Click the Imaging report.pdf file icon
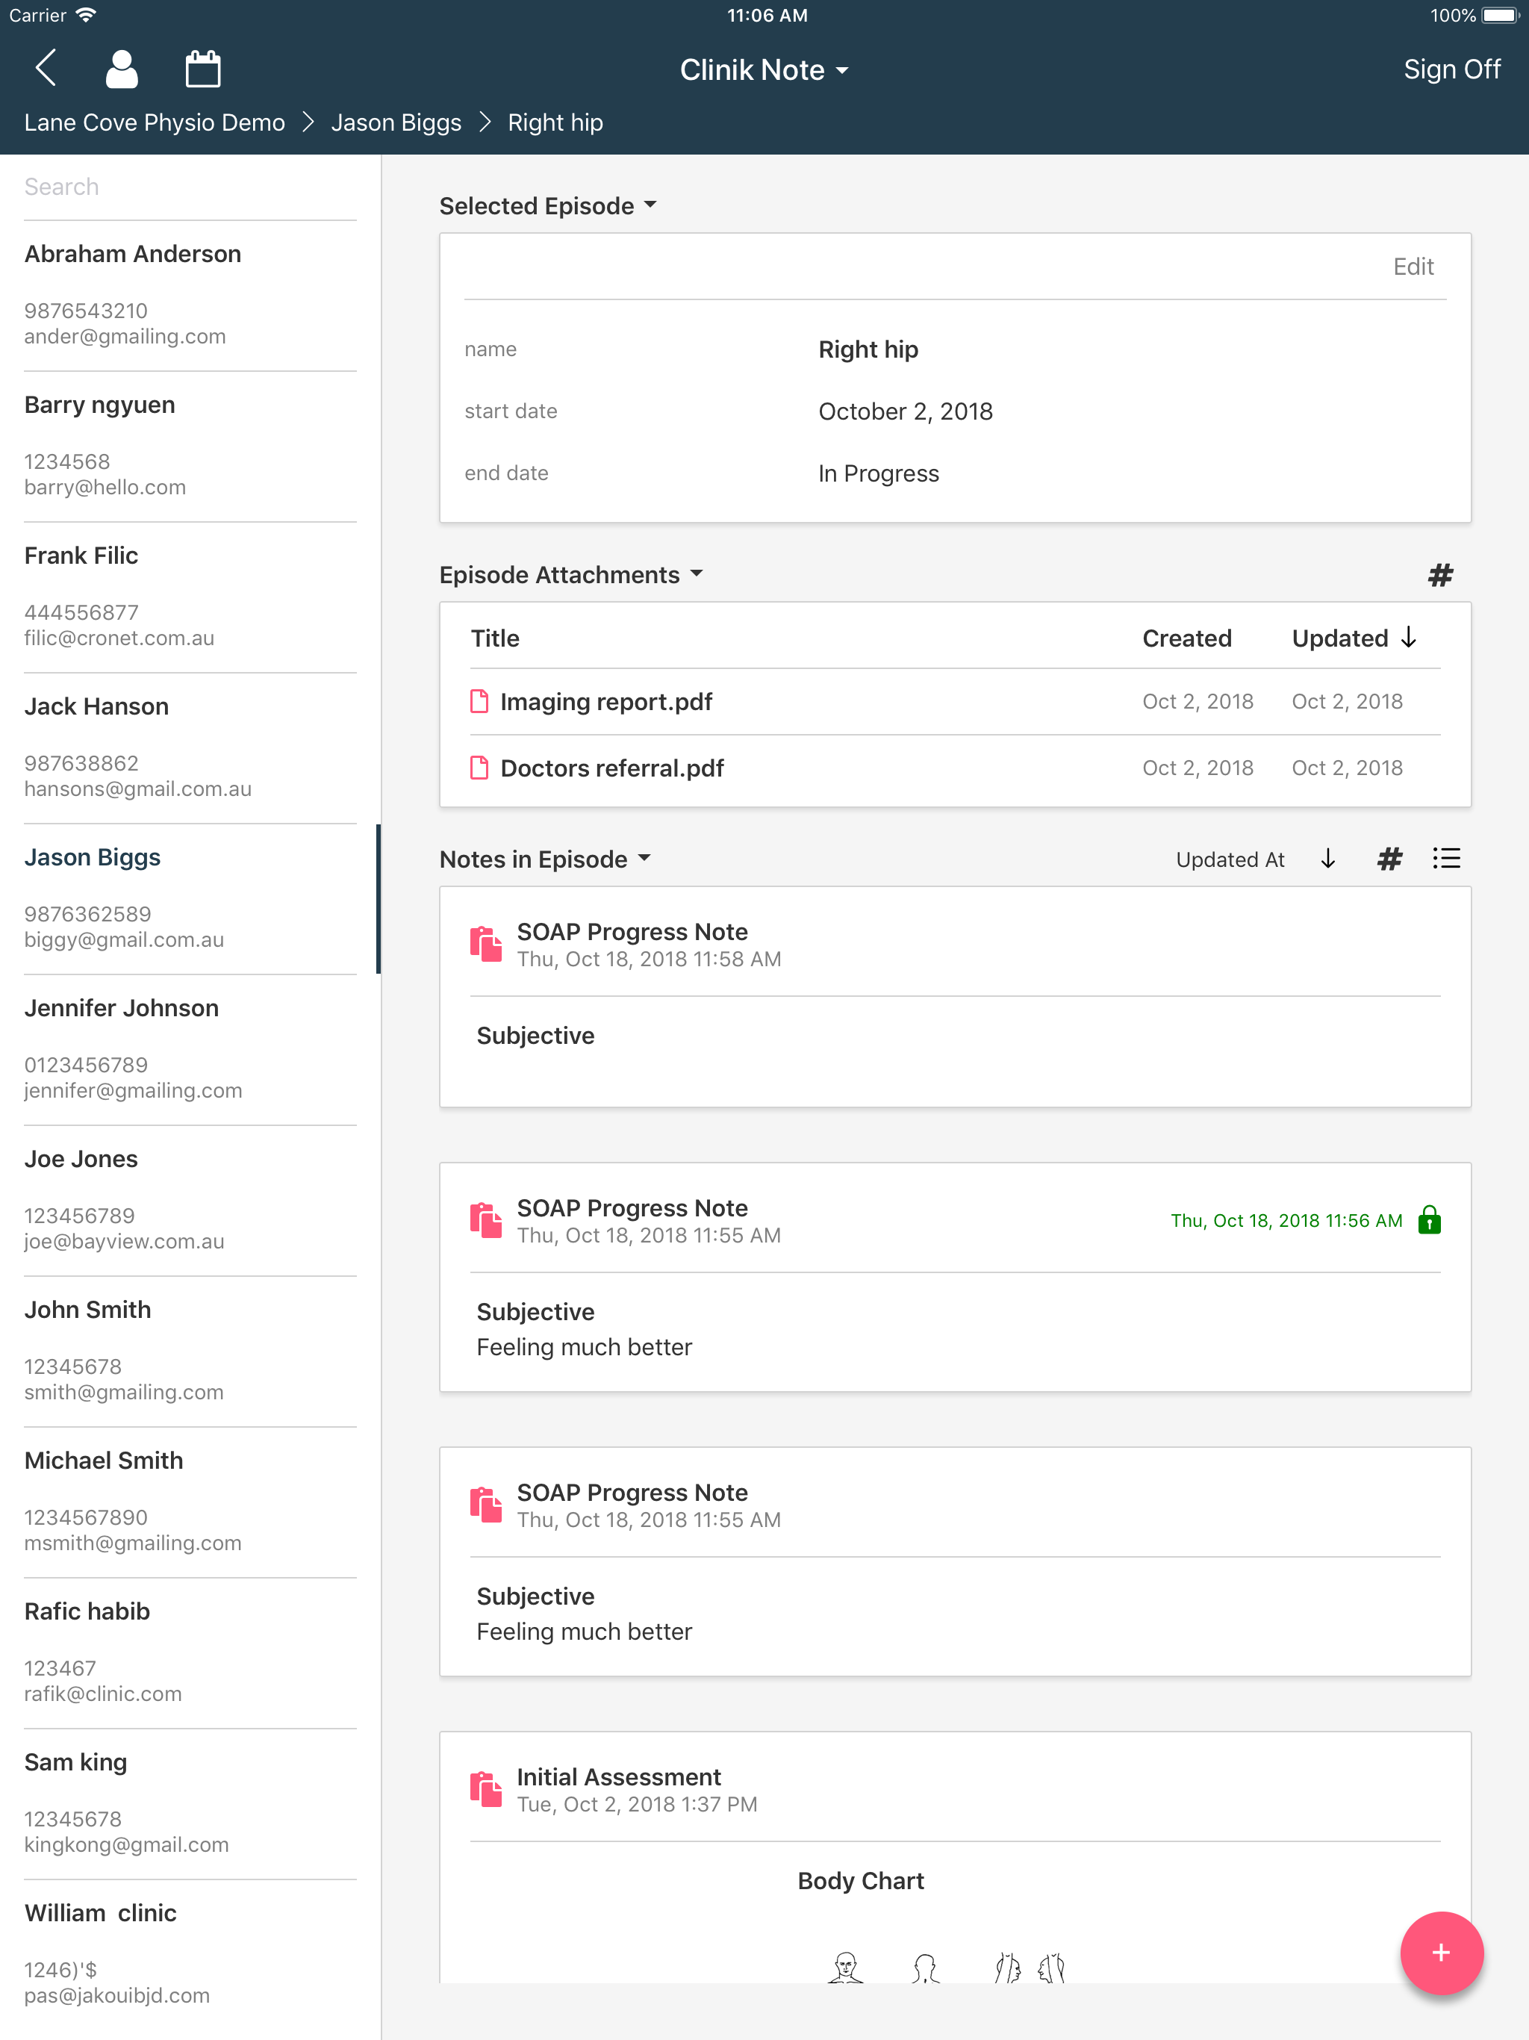1529x2040 pixels. (479, 702)
